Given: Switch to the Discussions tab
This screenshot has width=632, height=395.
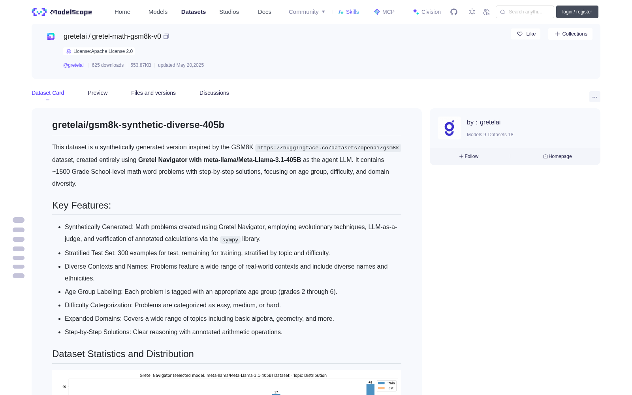Looking at the screenshot, I should (214, 93).
